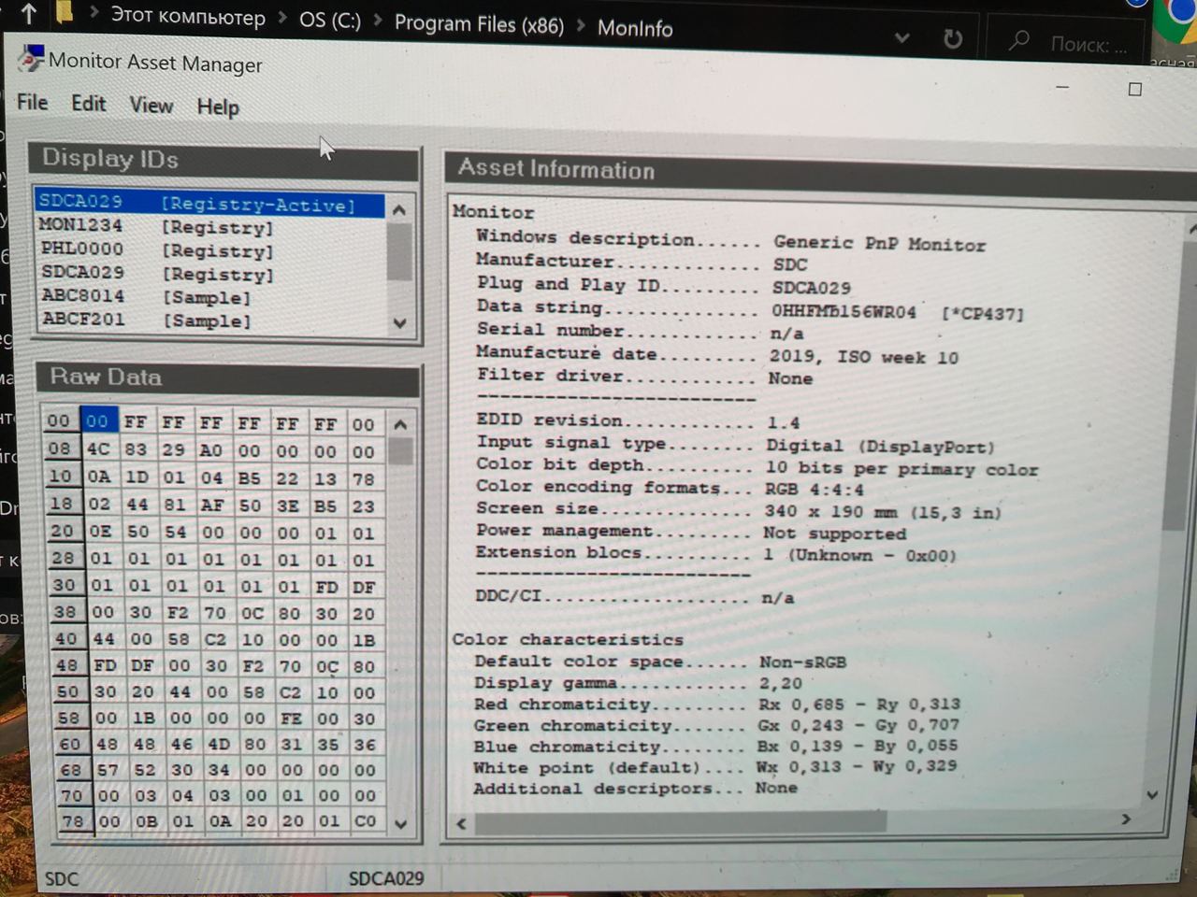Click 'MonInfo' breadcrumb segment

pos(635,28)
